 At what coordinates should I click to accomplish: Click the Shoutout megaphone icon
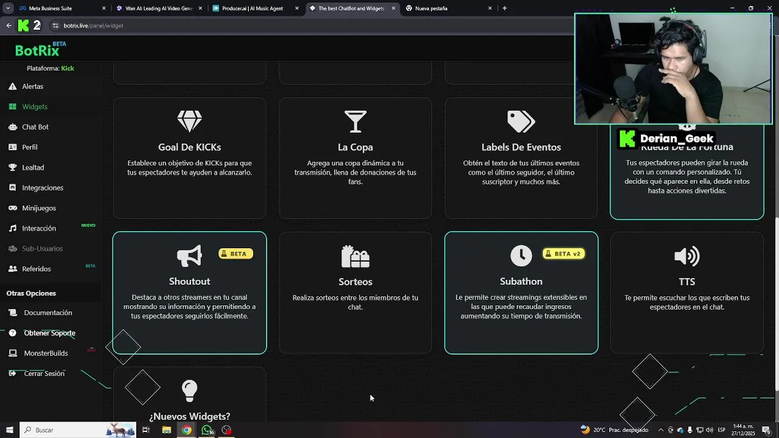[x=189, y=256]
